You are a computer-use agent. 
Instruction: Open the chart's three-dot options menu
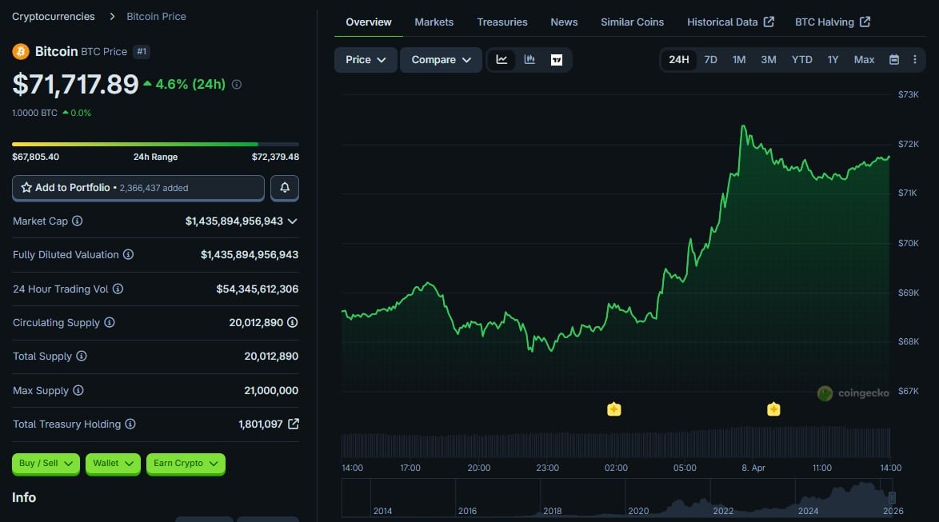(914, 60)
